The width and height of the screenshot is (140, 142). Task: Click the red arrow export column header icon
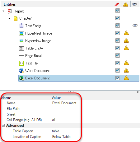click(x=117, y=4)
